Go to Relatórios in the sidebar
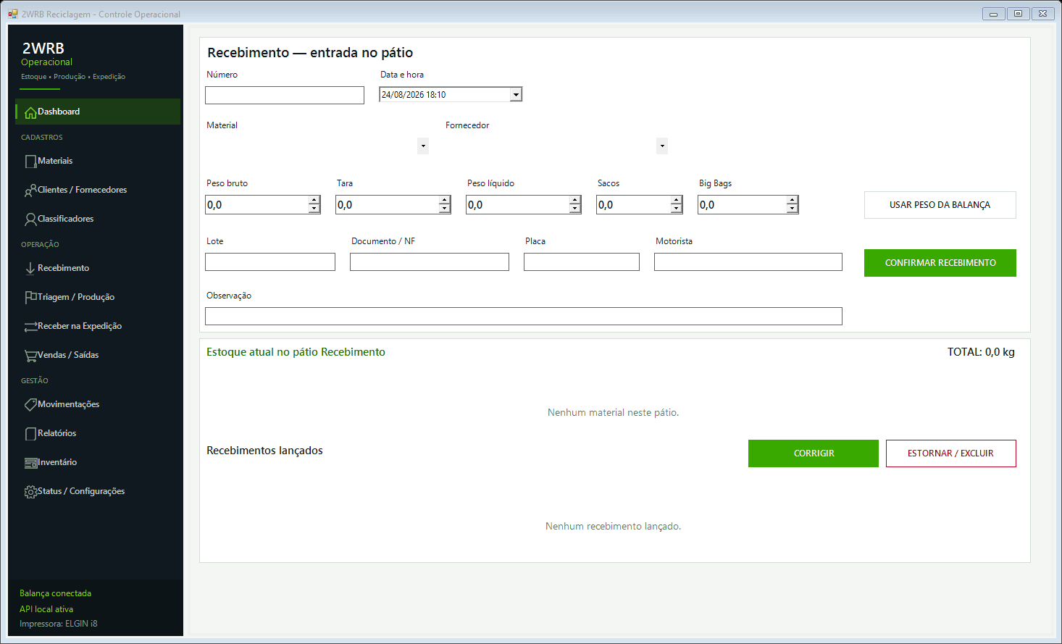The height and width of the screenshot is (644, 1062). click(98, 433)
